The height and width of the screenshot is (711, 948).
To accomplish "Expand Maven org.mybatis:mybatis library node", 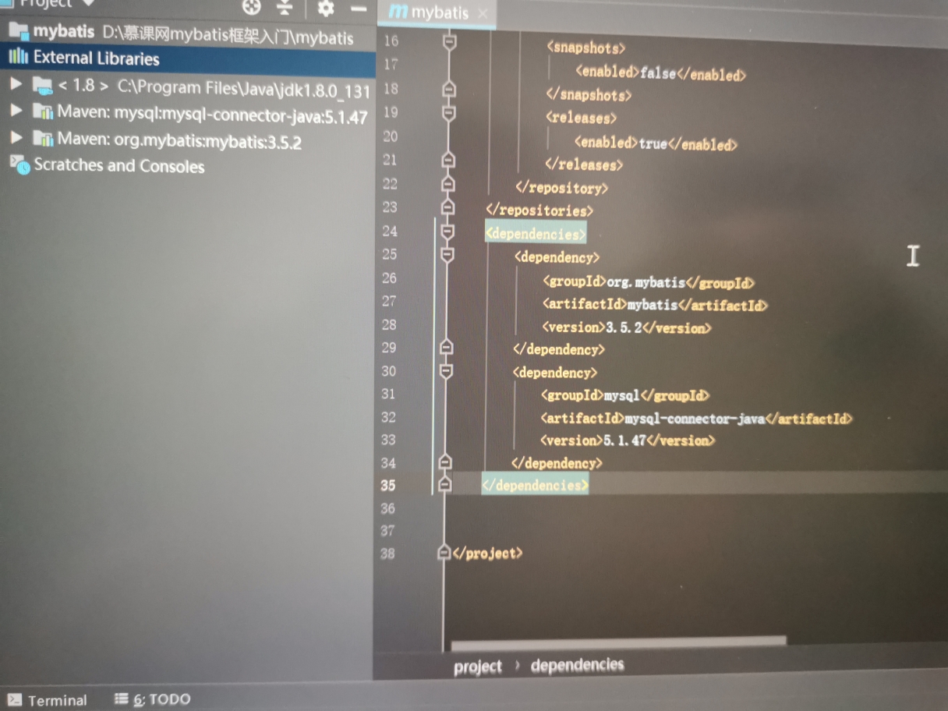I will click(15, 137).
